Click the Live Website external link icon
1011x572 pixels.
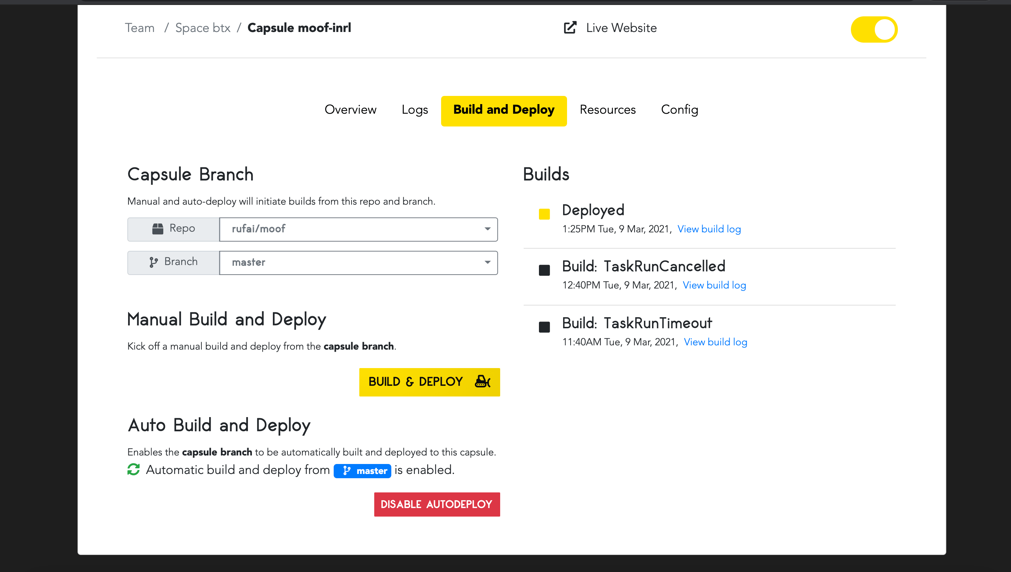570,28
